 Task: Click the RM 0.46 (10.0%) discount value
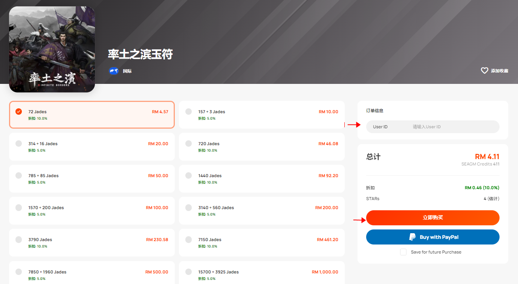(482, 188)
